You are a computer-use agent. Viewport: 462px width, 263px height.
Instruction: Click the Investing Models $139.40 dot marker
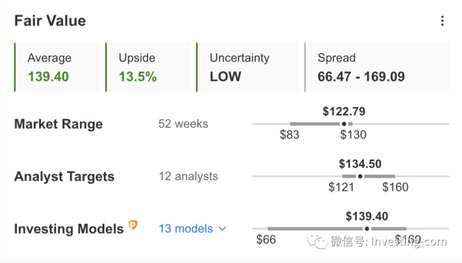click(x=367, y=228)
